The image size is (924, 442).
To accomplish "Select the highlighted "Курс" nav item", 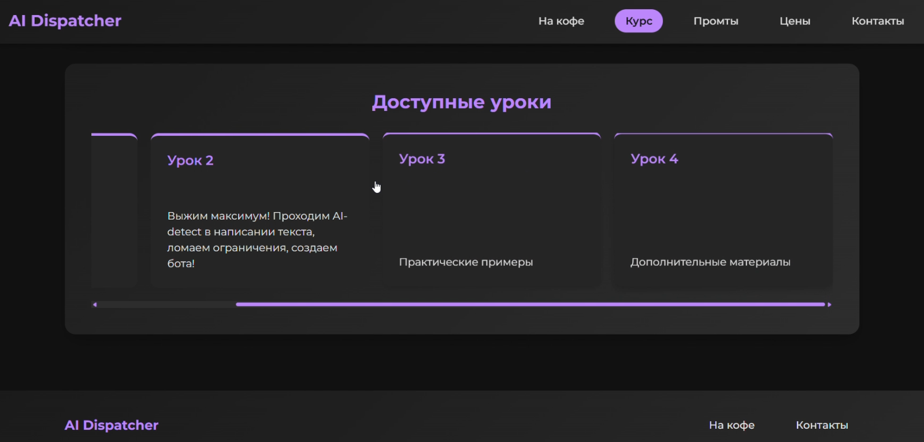I will 639,21.
